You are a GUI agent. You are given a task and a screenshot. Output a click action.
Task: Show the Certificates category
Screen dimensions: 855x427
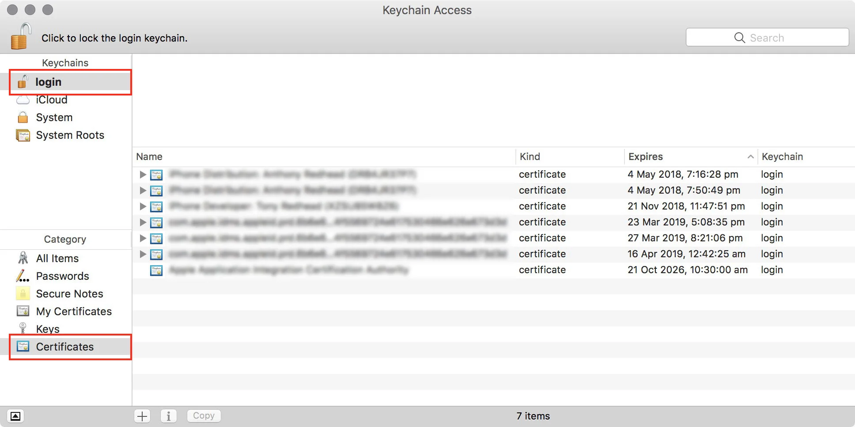[66, 347]
